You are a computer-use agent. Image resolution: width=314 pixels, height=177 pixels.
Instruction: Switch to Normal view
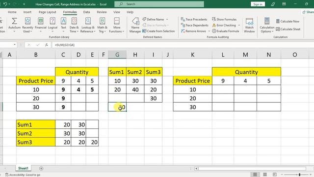(x=255, y=175)
